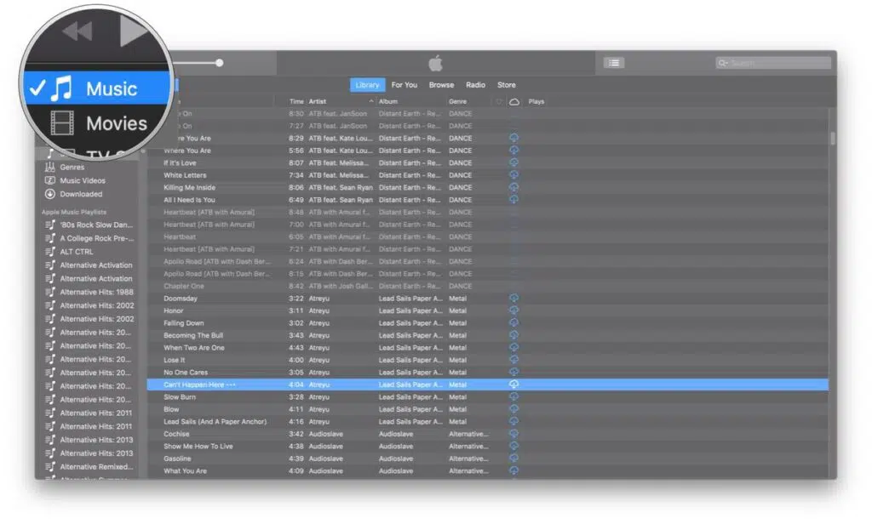The image size is (872, 524).
Task: Open the For You tab
Action: [404, 85]
